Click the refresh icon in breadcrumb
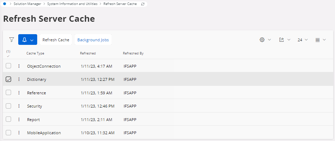 point(143,4)
